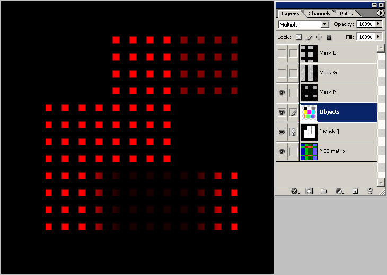The height and width of the screenshot is (275, 387).
Task: Open the Layers palette flyout menu
Action: (x=381, y=13)
